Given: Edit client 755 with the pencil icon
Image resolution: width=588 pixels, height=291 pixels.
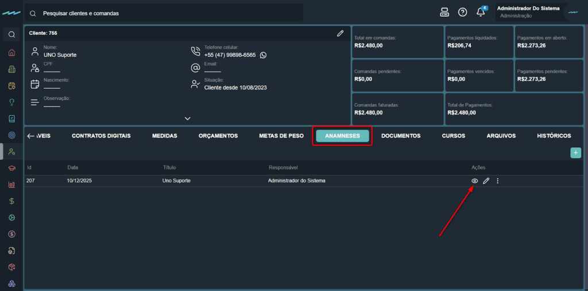Looking at the screenshot, I should (x=340, y=33).
